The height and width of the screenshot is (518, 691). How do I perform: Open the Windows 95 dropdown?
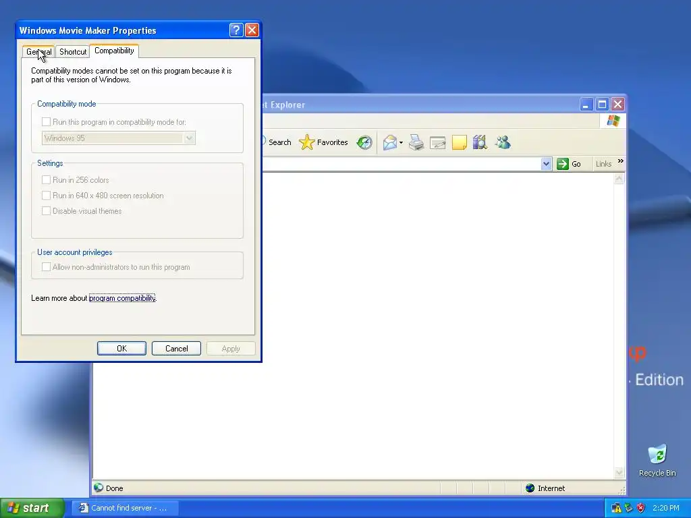[189, 138]
